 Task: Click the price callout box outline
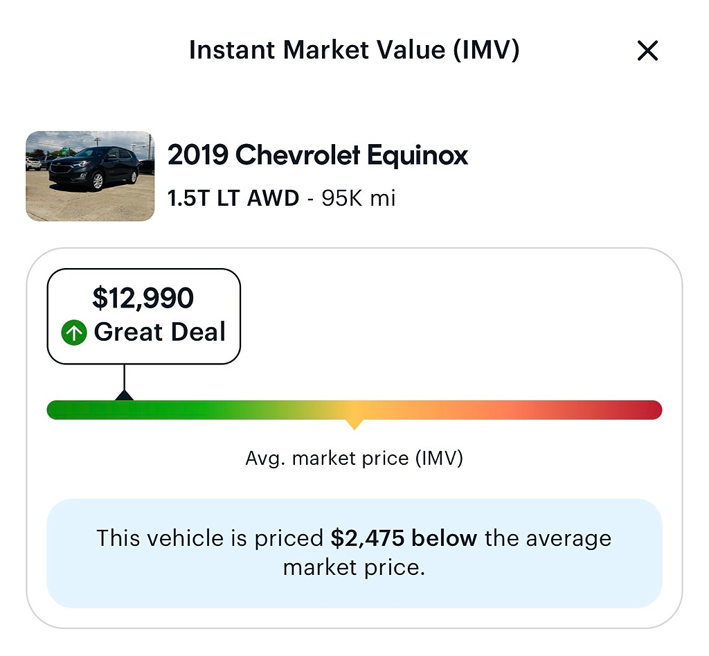point(144,317)
